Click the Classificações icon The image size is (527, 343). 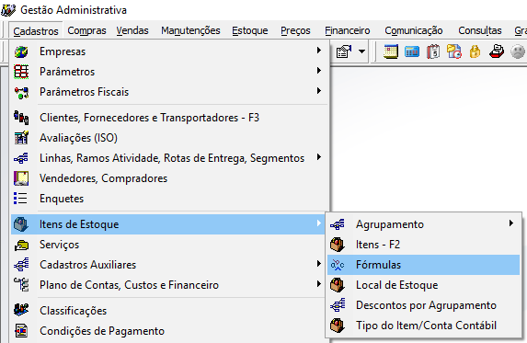pyautogui.click(x=21, y=310)
